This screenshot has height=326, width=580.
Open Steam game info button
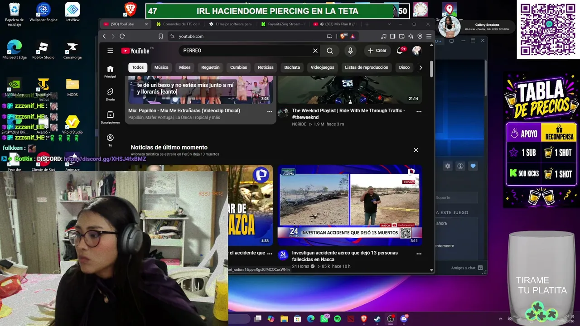pos(460,166)
